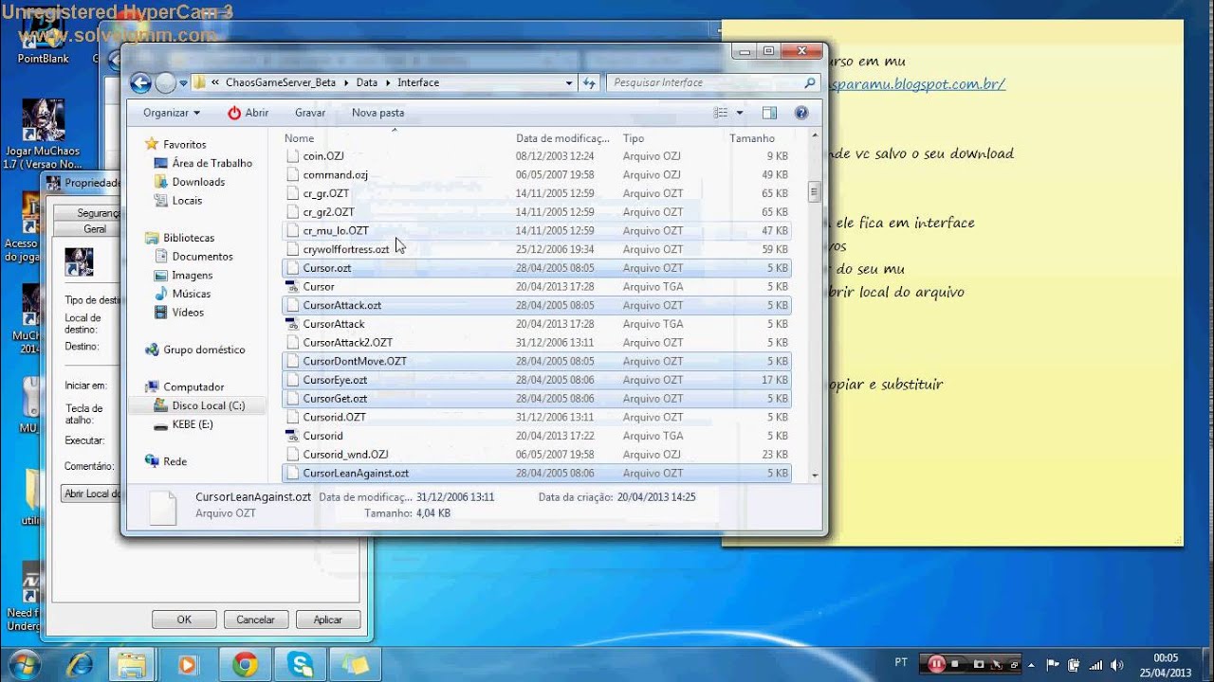Viewport: 1214px width, 682px height.
Task: Open the blogspot link in the sticky note
Action: point(916,84)
